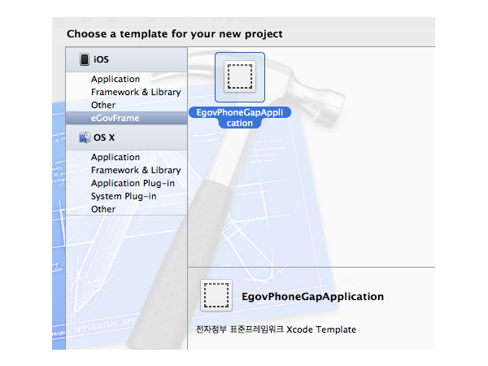
Task: Open Application category under iOS
Action: pos(115,80)
